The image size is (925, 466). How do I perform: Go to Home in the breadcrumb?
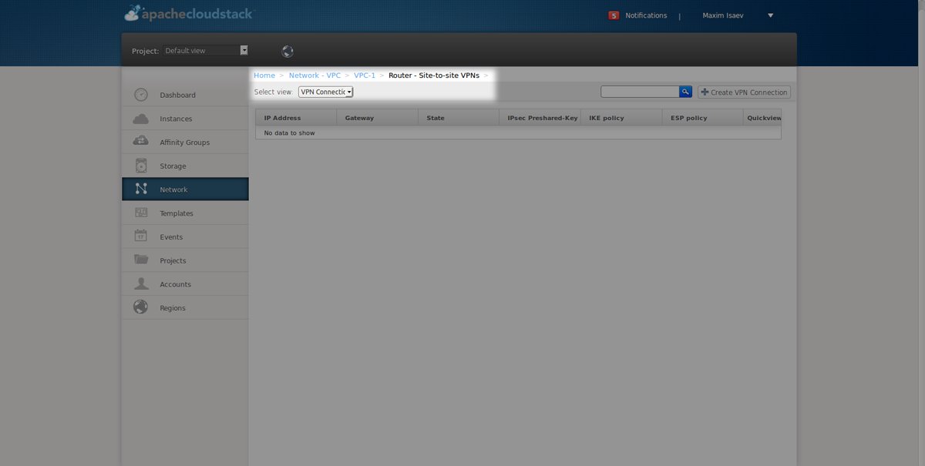point(264,75)
